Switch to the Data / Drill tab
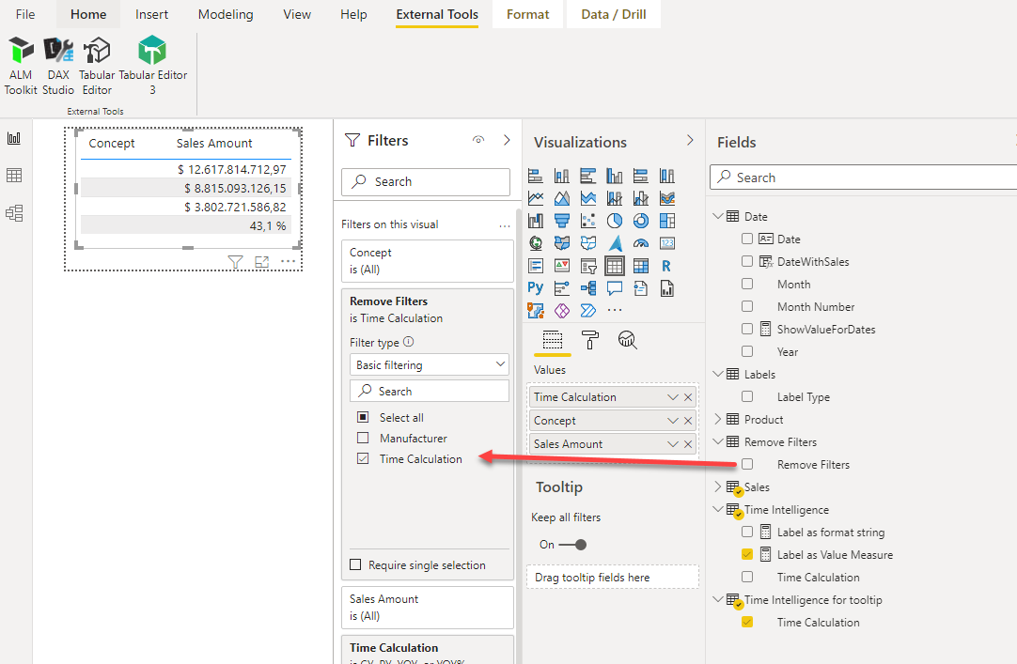The height and width of the screenshot is (664, 1017). click(x=613, y=14)
